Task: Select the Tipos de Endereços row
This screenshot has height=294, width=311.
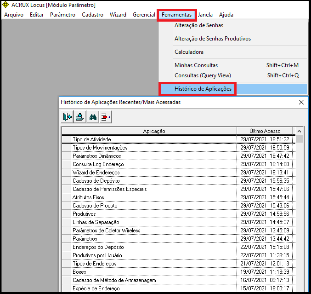Action: pyautogui.click(x=179, y=264)
